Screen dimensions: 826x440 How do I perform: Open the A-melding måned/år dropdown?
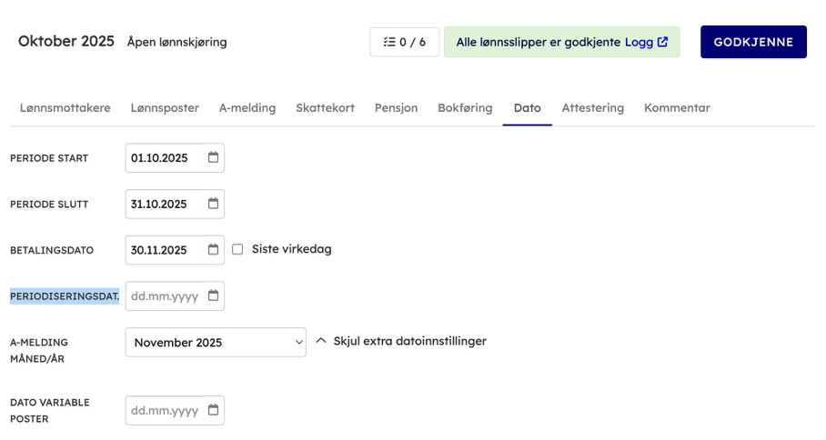pyautogui.click(x=216, y=343)
